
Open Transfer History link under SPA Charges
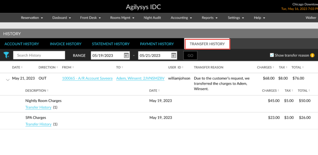point(38,124)
